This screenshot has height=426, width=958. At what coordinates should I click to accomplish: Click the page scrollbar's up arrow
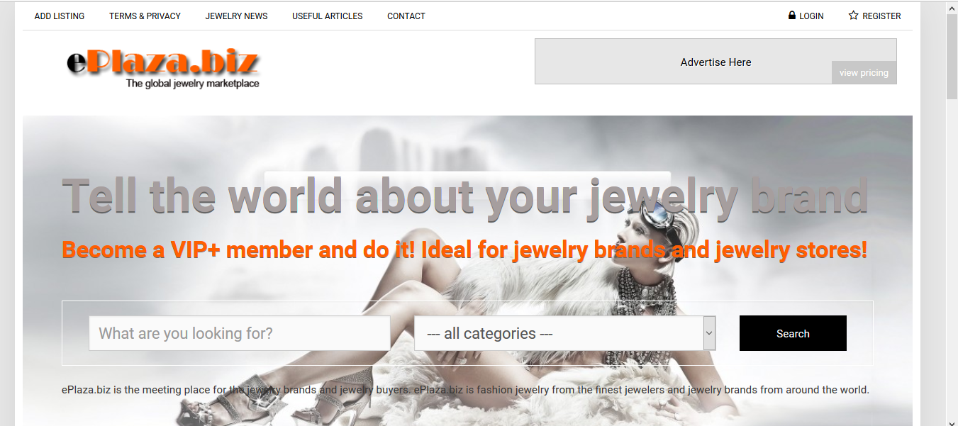[x=952, y=6]
